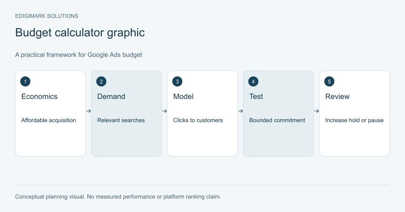The width and height of the screenshot is (405, 212).
Task: Click the "Review" card heading
Action: [337, 97]
